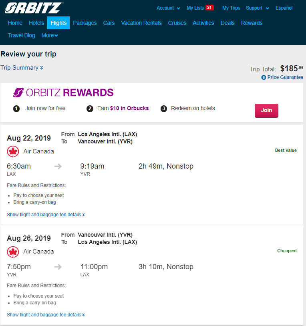Open the Account dropdown menu

(x=168, y=8)
